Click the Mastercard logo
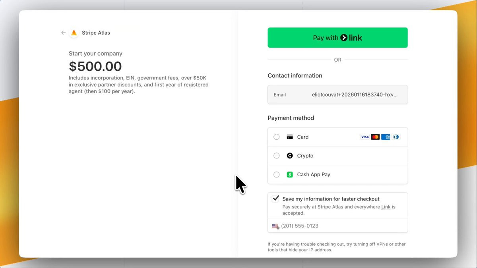477x268 pixels. tap(375, 137)
